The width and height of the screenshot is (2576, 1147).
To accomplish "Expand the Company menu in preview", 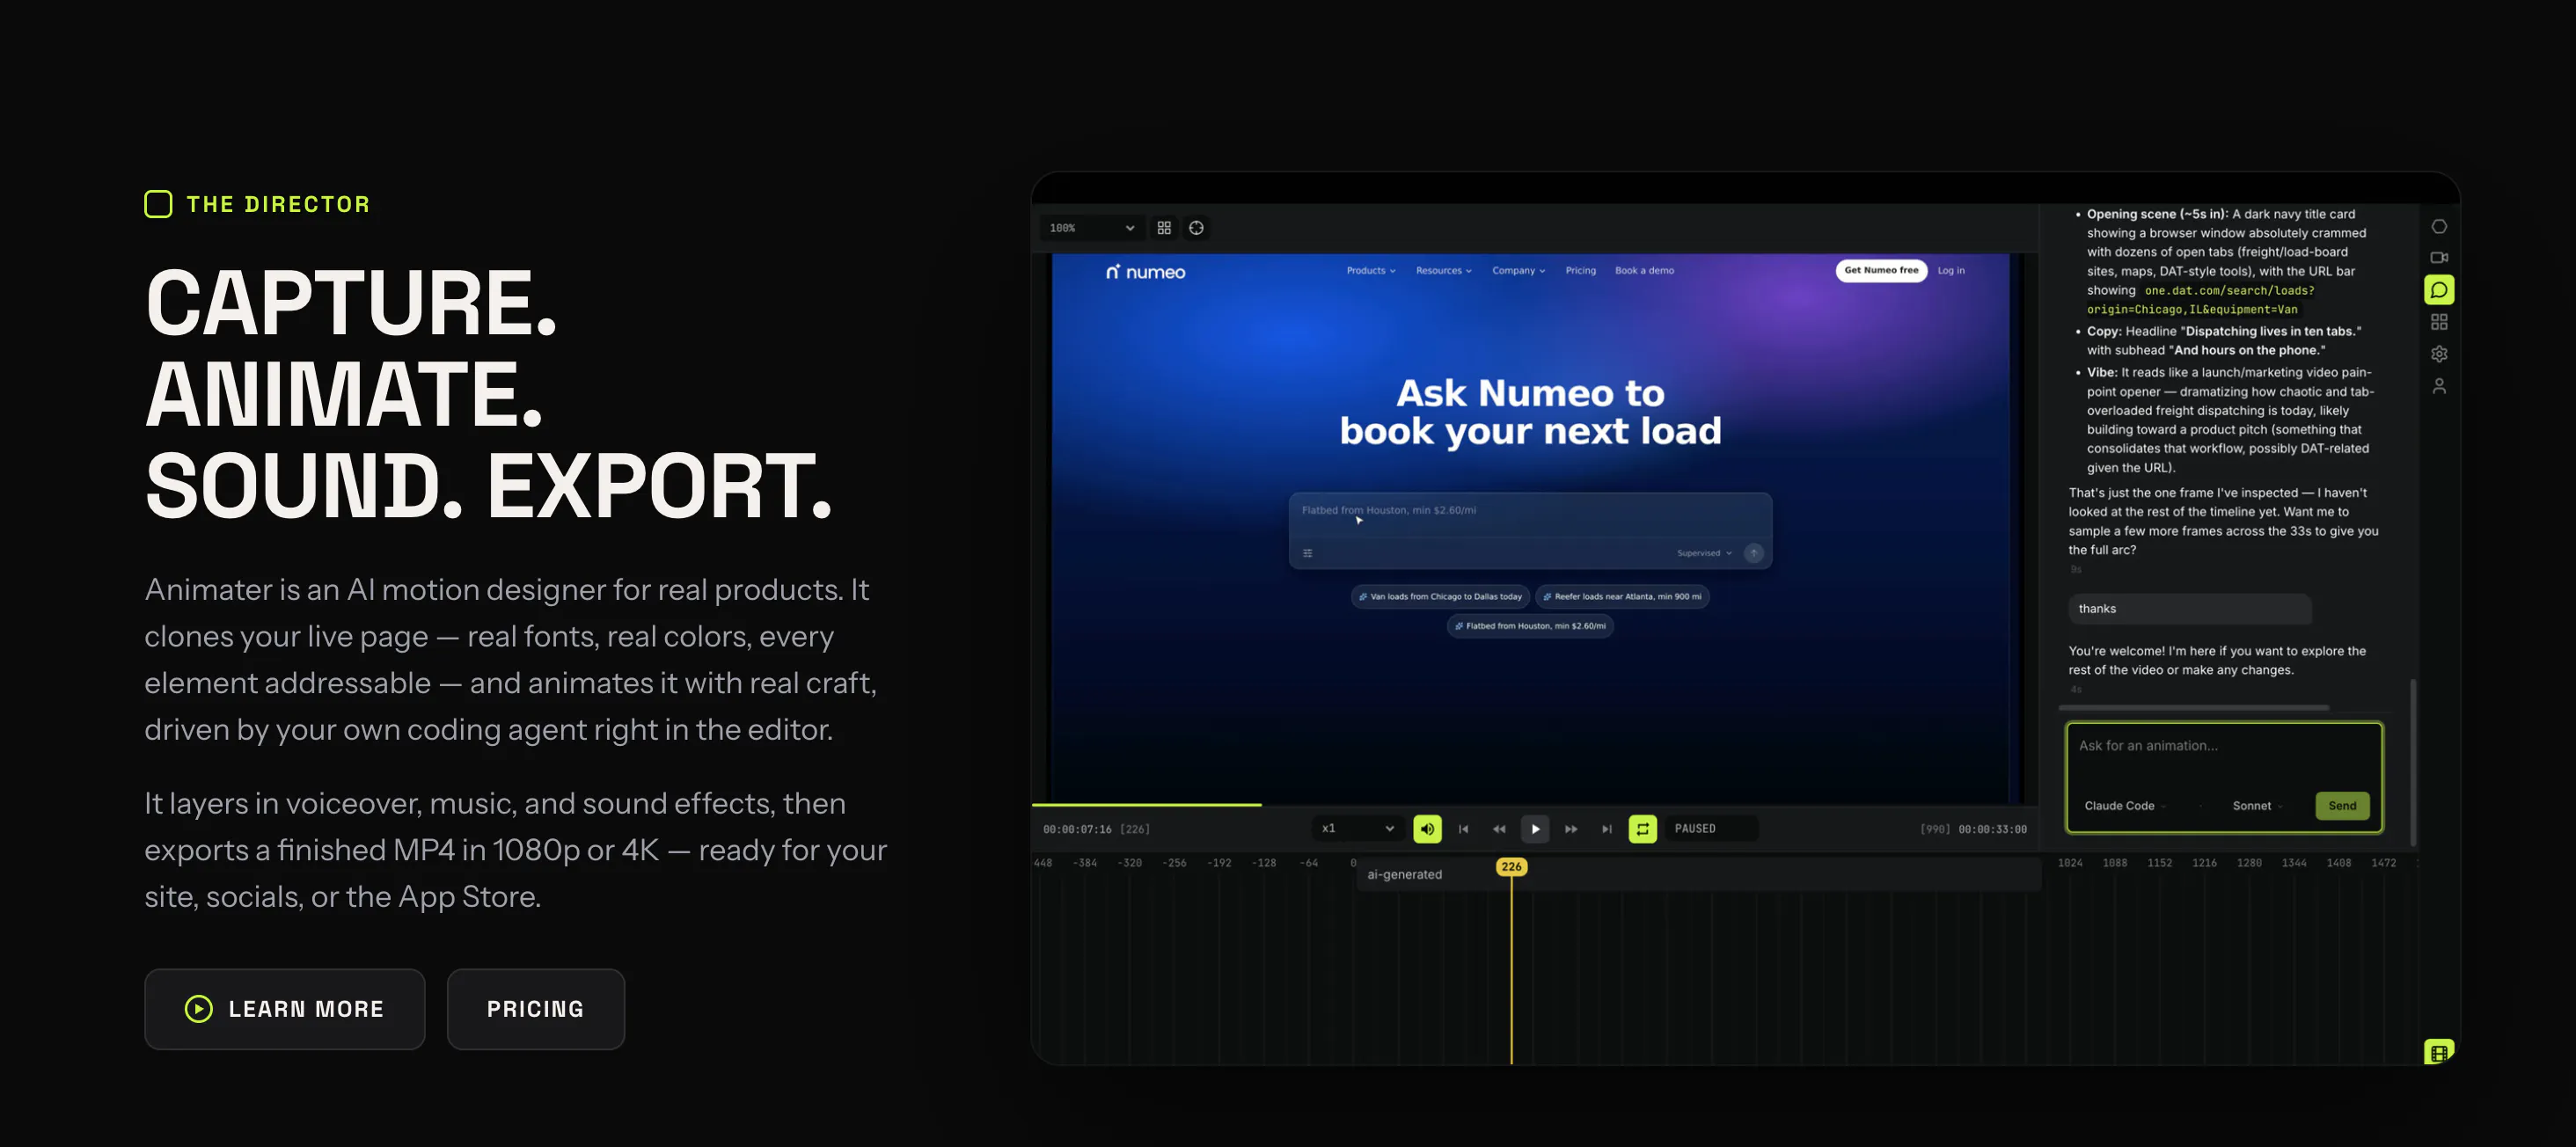I will [1518, 270].
